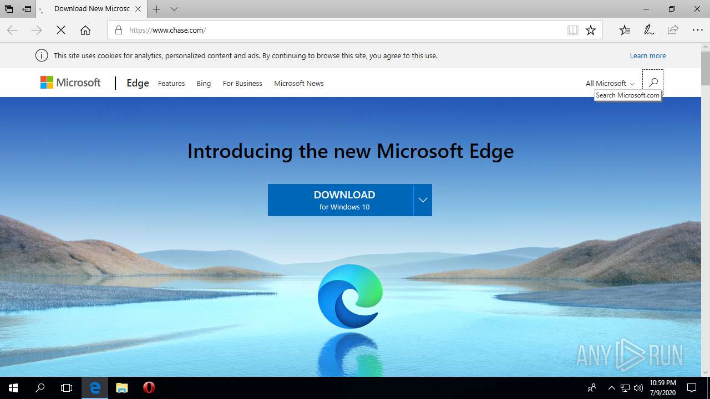The image size is (710, 399).
Task: Open Action Center notifications icon
Action: click(692, 388)
